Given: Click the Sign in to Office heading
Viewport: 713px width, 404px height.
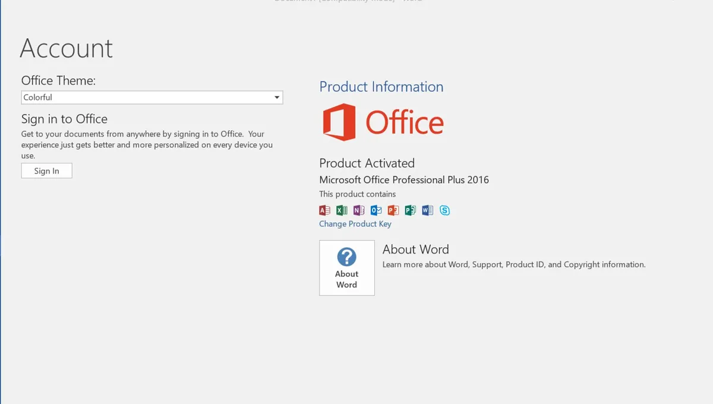Looking at the screenshot, I should (64, 119).
